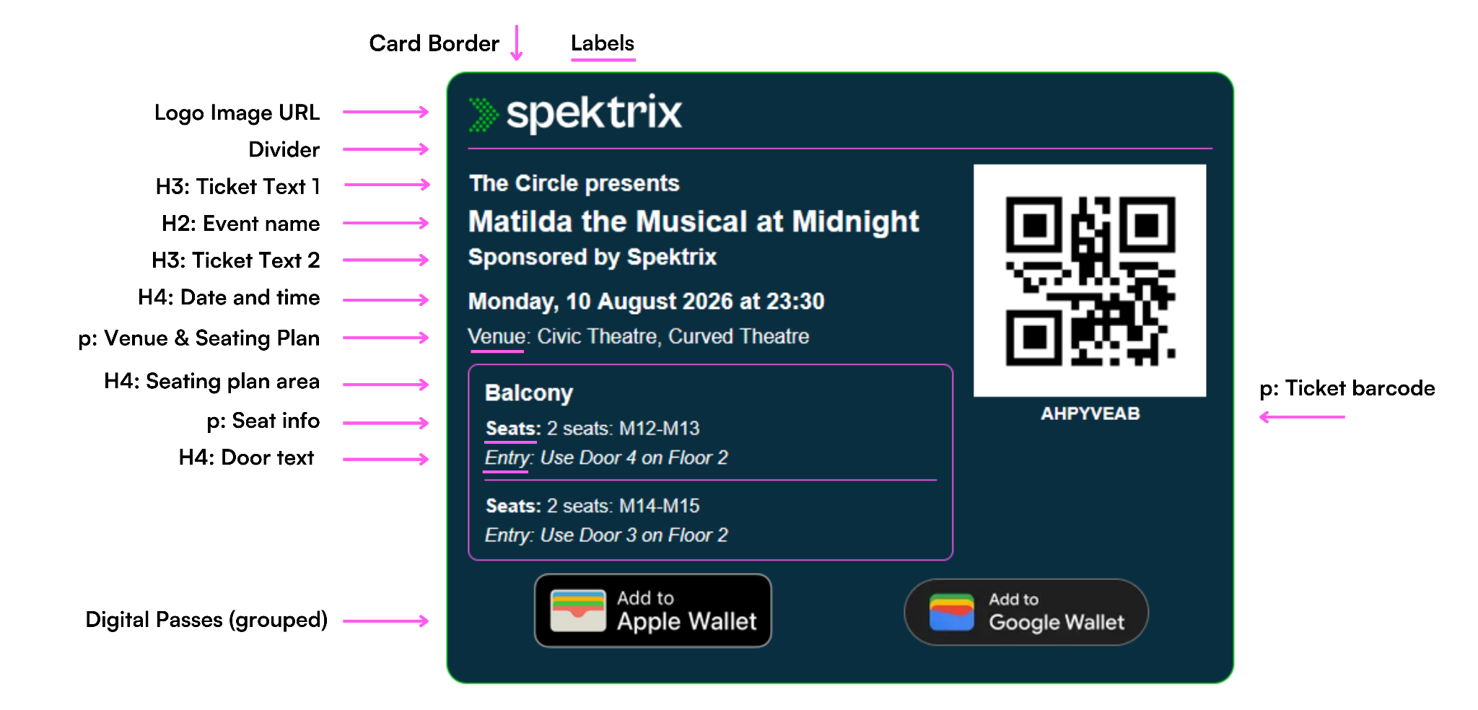This screenshot has width=1478, height=710.
Task: Click the Apple Wallet card icon
Action: [577, 610]
